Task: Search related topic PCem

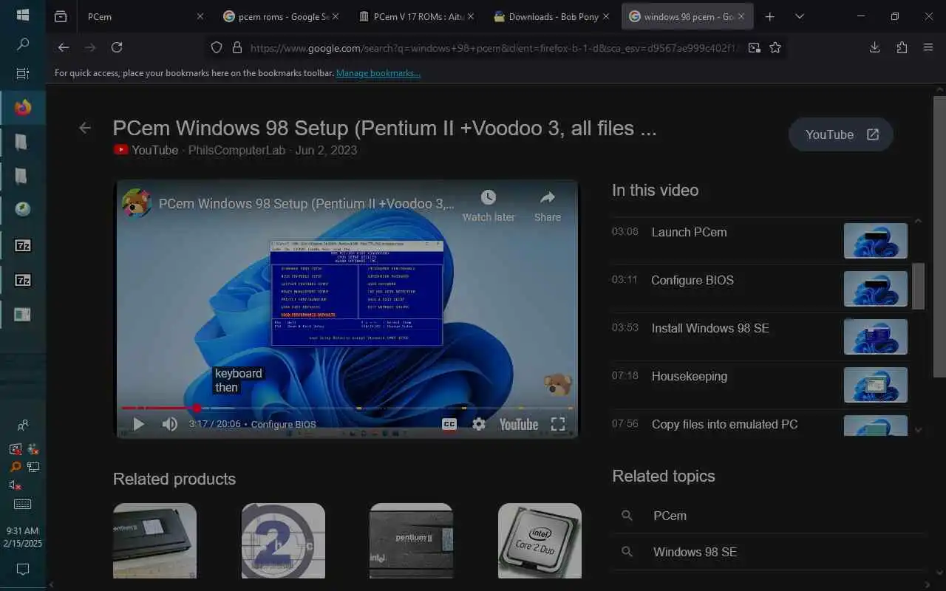Action: (x=769, y=516)
